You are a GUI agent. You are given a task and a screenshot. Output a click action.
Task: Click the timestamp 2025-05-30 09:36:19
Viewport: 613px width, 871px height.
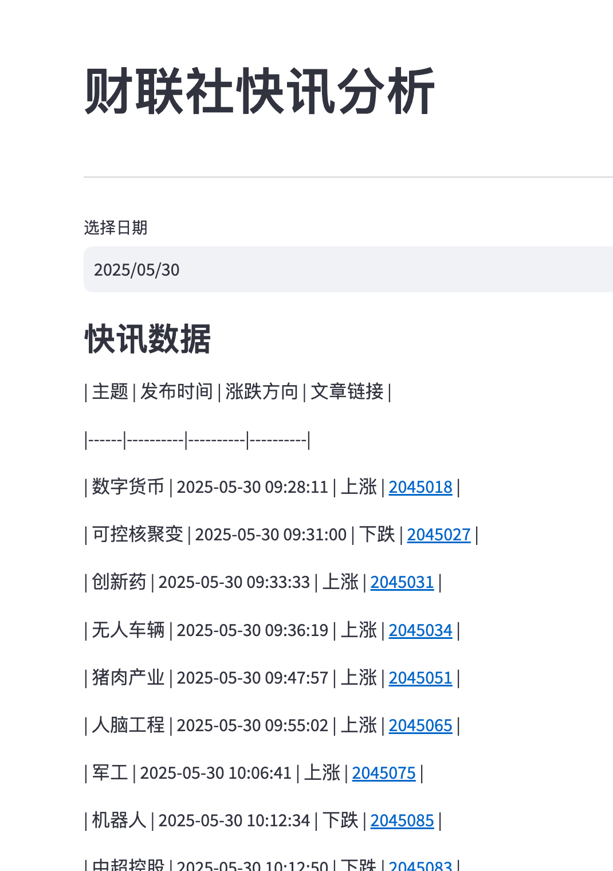[253, 630]
